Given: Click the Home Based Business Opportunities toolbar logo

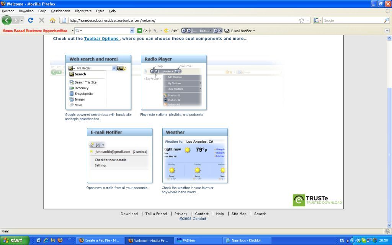Looking at the screenshot, I should 35,31.
